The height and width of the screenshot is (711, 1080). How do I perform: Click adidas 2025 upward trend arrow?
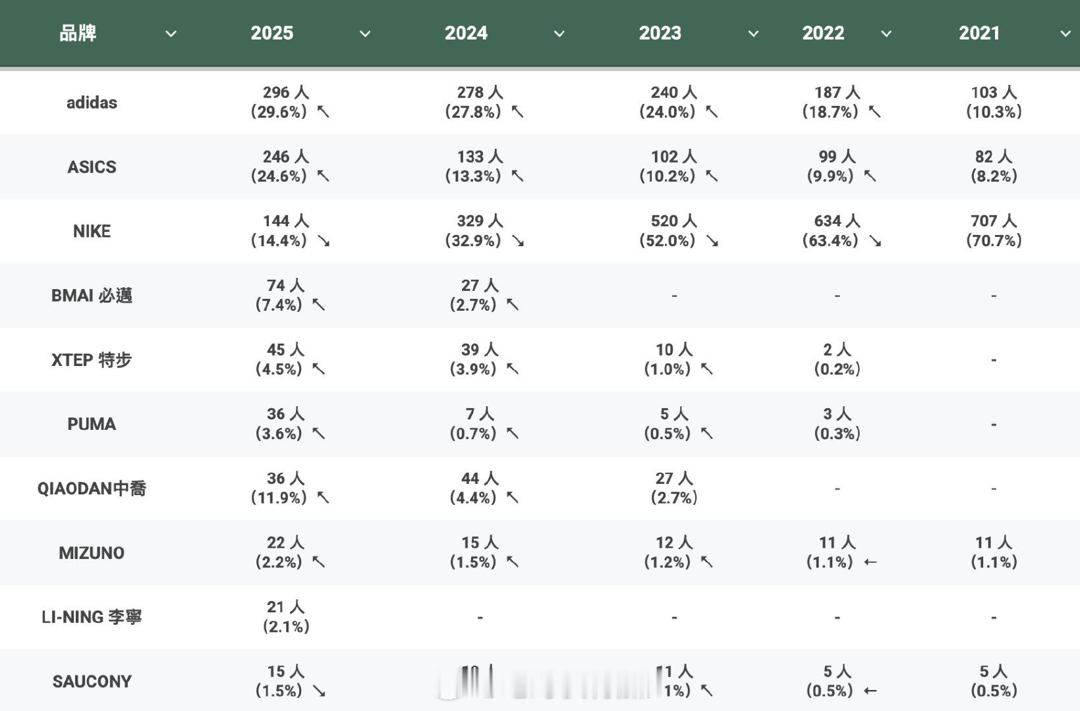(323, 112)
